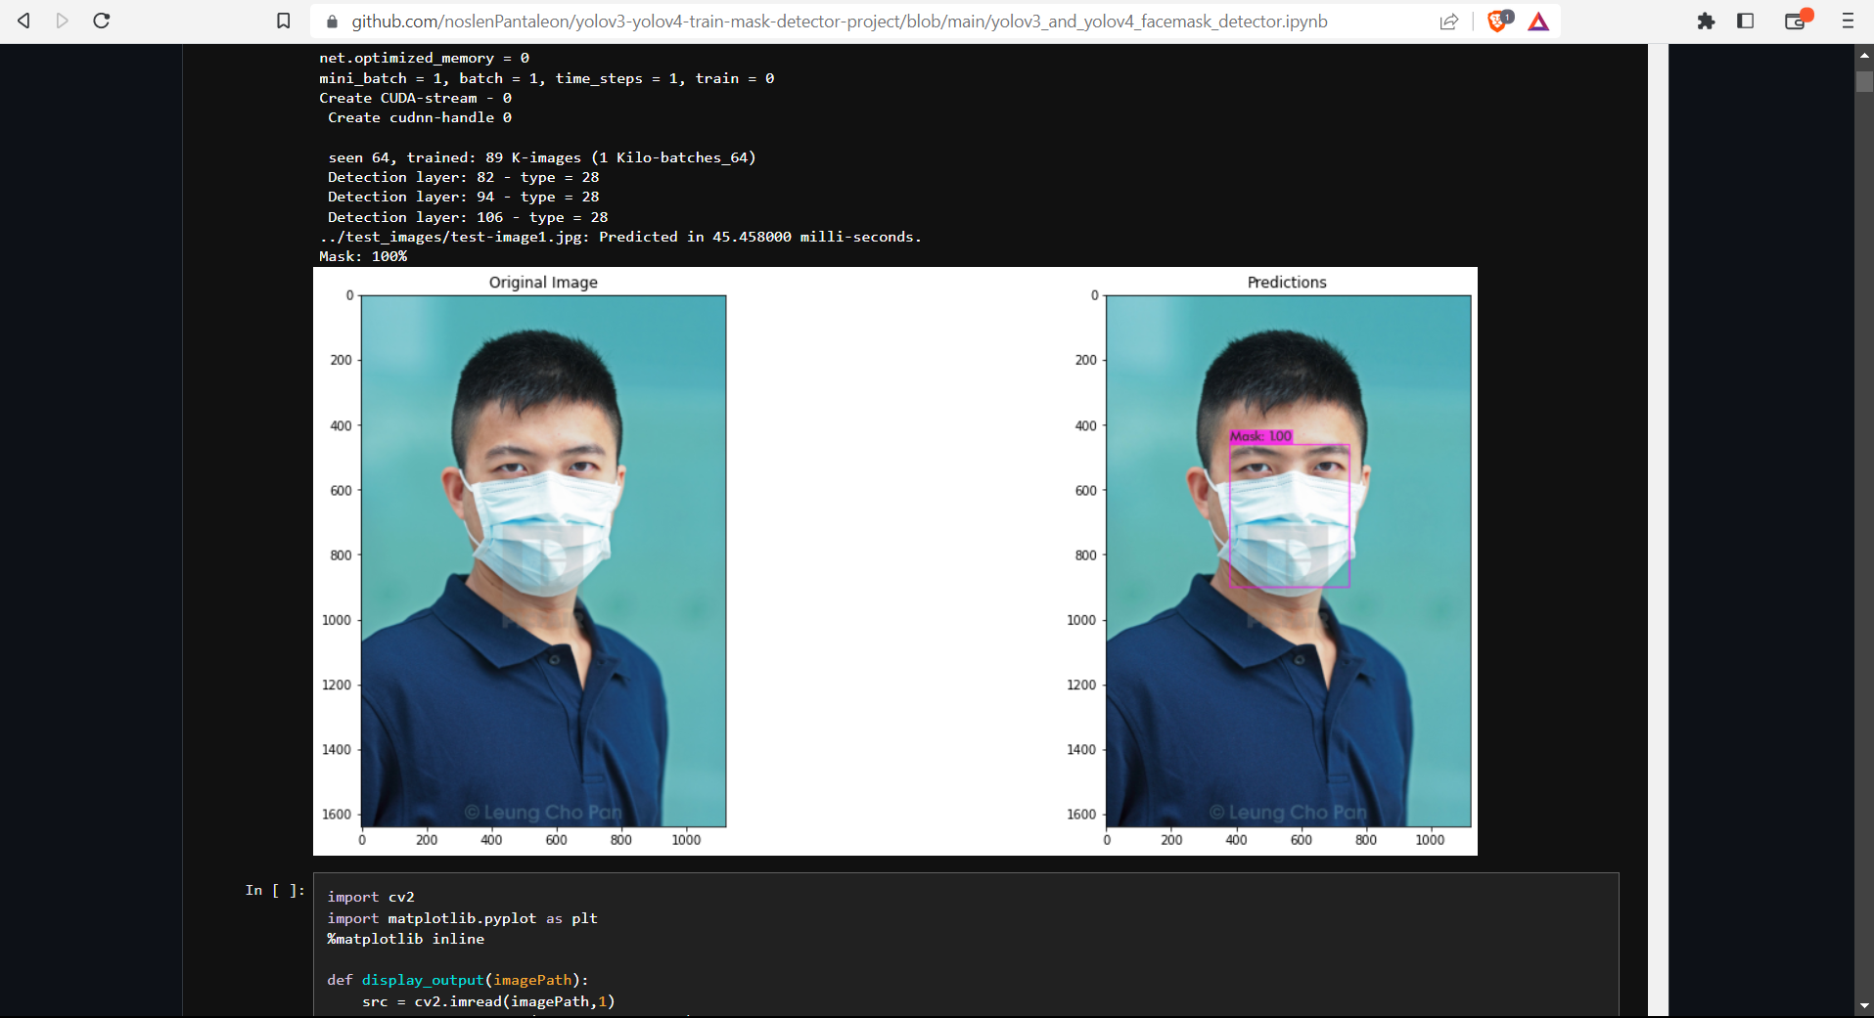The image size is (1874, 1018).
Task: Click the 'Mask: 100%' output line
Action: [363, 256]
